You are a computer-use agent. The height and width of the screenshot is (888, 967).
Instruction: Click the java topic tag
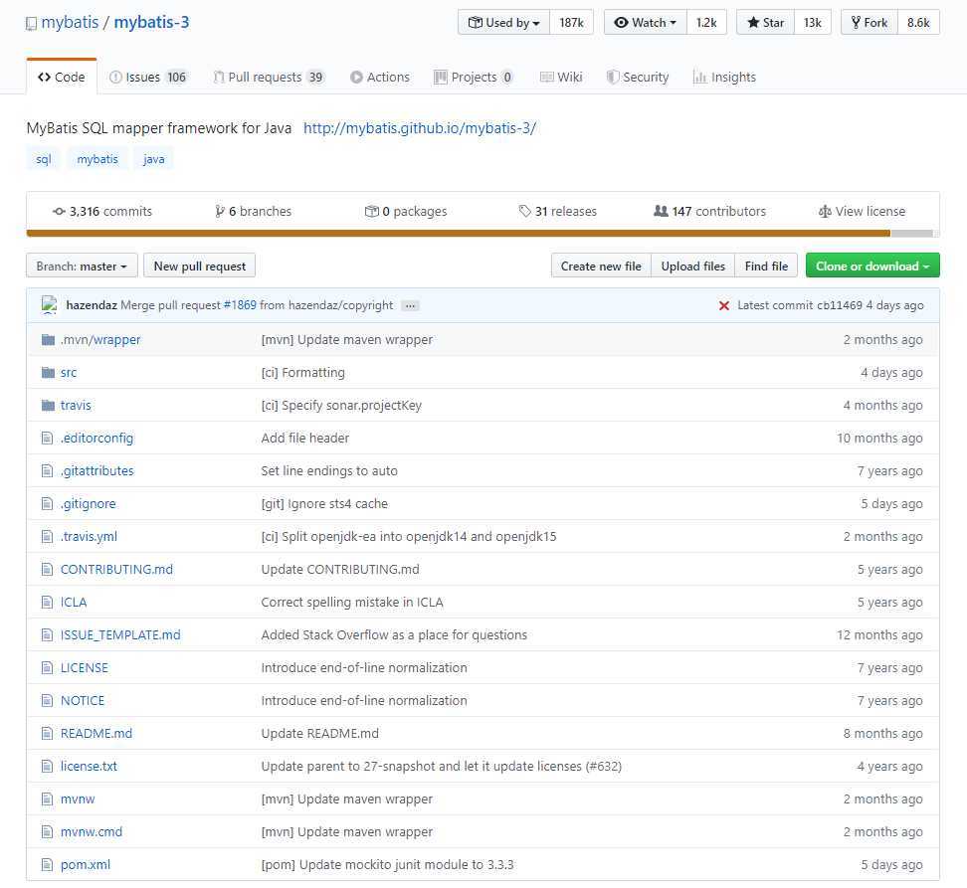tap(153, 159)
